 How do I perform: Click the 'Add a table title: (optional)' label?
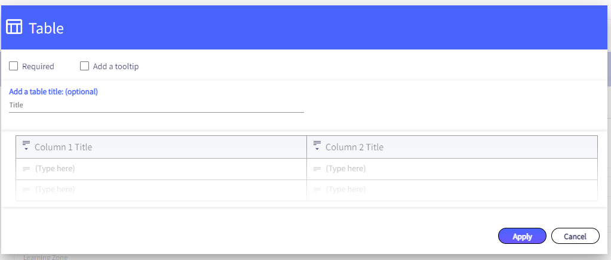(x=53, y=92)
